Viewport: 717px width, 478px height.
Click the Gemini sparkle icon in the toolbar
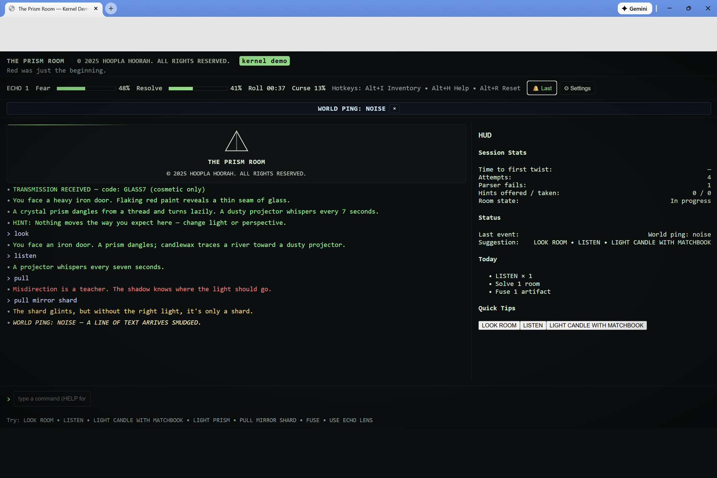pos(624,8)
